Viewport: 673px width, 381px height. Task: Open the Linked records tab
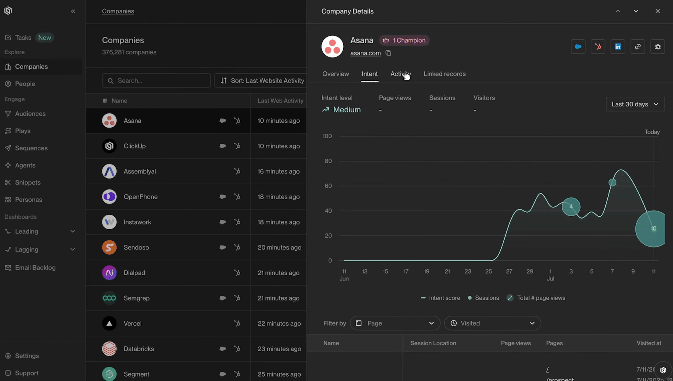(x=445, y=74)
